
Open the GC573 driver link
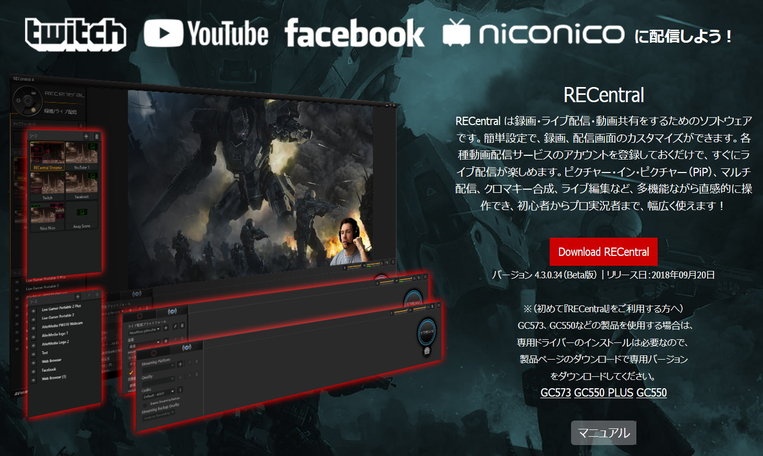[555, 392]
